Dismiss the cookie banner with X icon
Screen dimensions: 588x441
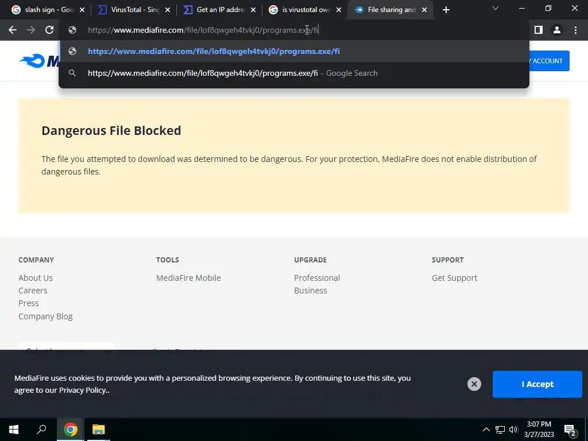pos(474,384)
